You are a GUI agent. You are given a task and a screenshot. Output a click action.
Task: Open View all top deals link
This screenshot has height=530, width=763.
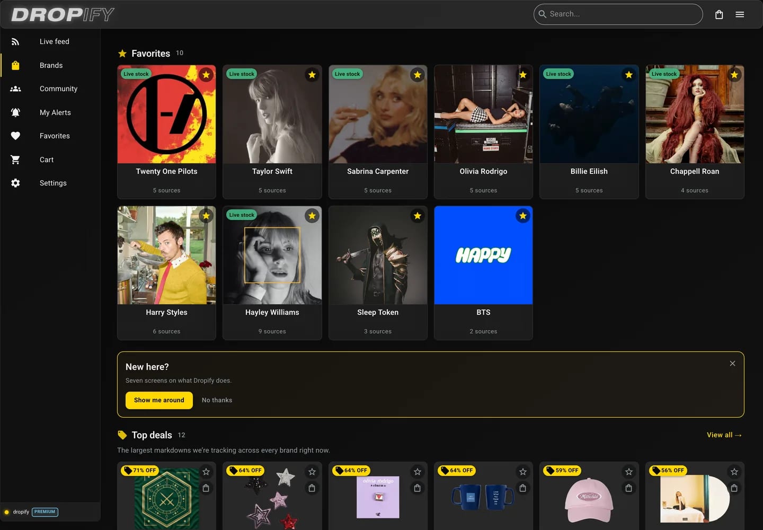click(x=724, y=435)
